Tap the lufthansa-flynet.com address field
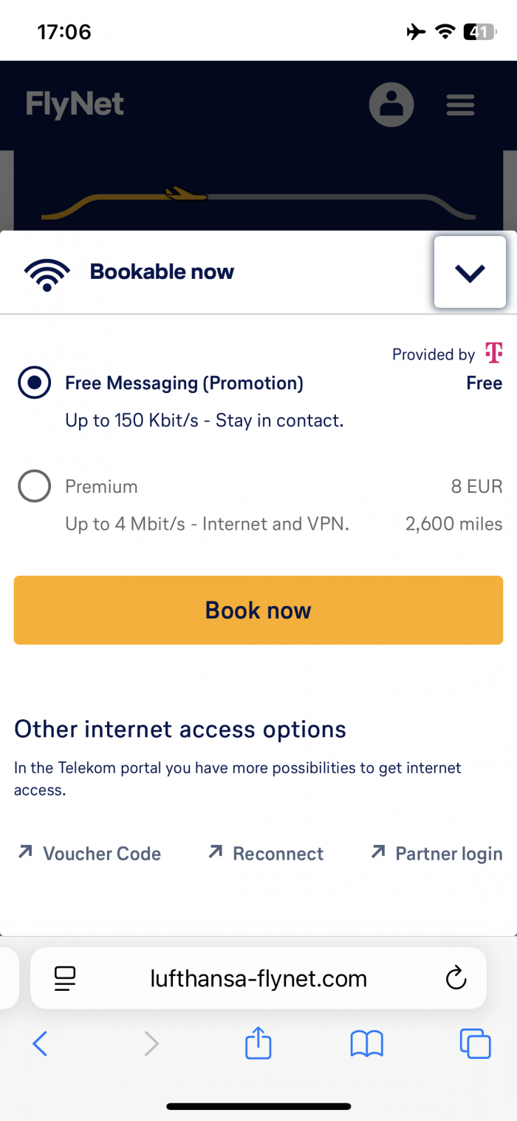 point(258,978)
